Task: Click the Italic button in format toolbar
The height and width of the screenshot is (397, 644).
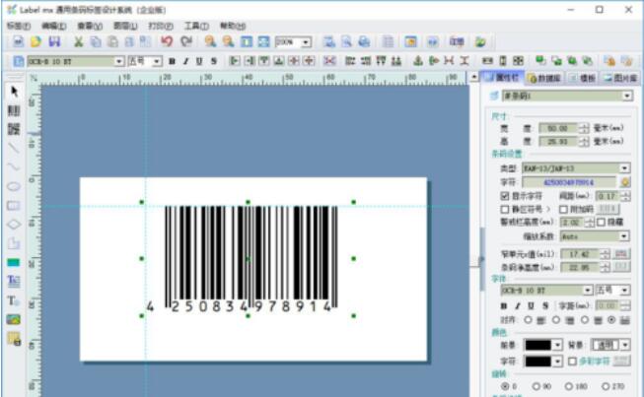Action: [185, 61]
